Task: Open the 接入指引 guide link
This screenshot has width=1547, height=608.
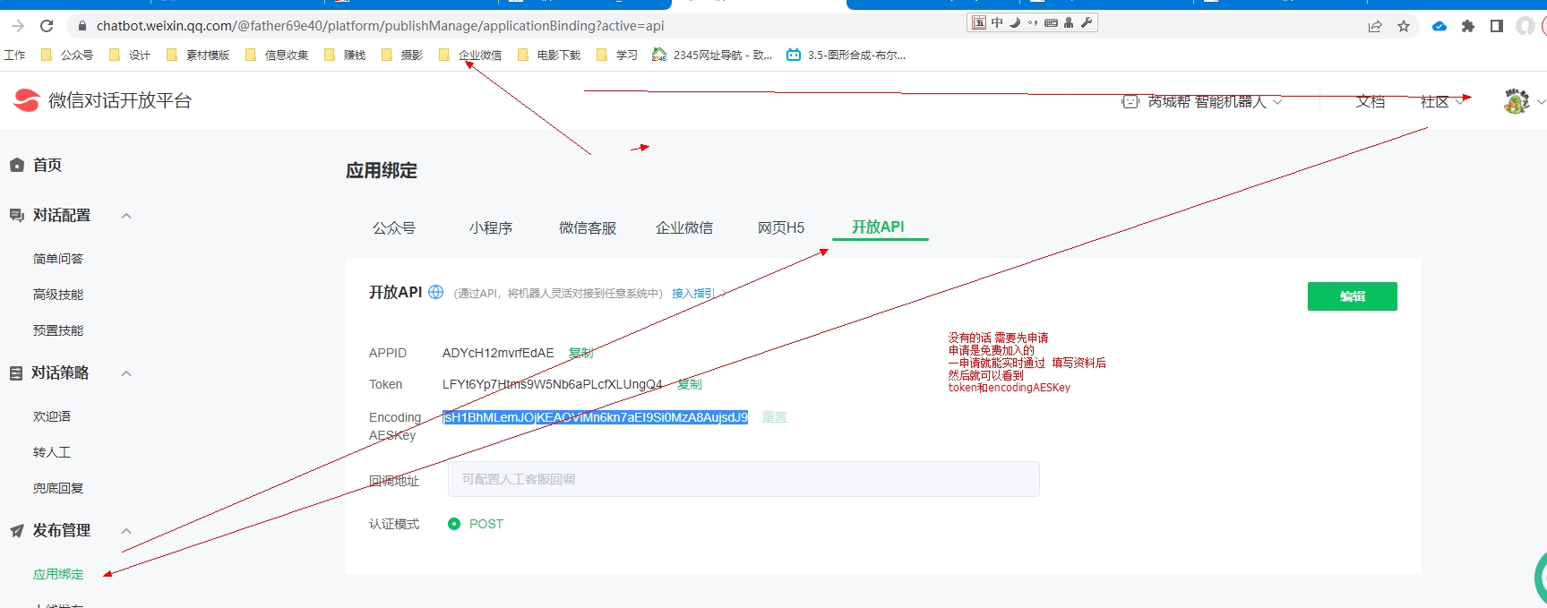Action: 695,293
